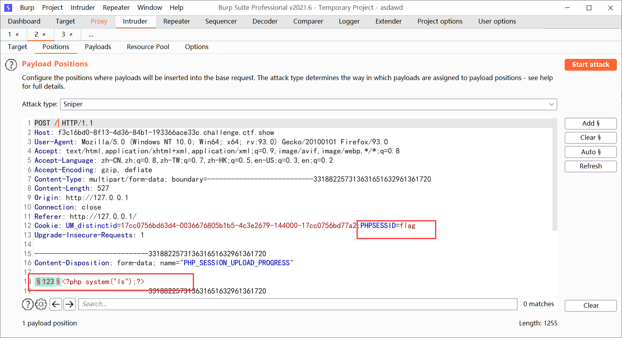Click the search Clear button
This screenshot has height=338, width=622.
[591, 306]
